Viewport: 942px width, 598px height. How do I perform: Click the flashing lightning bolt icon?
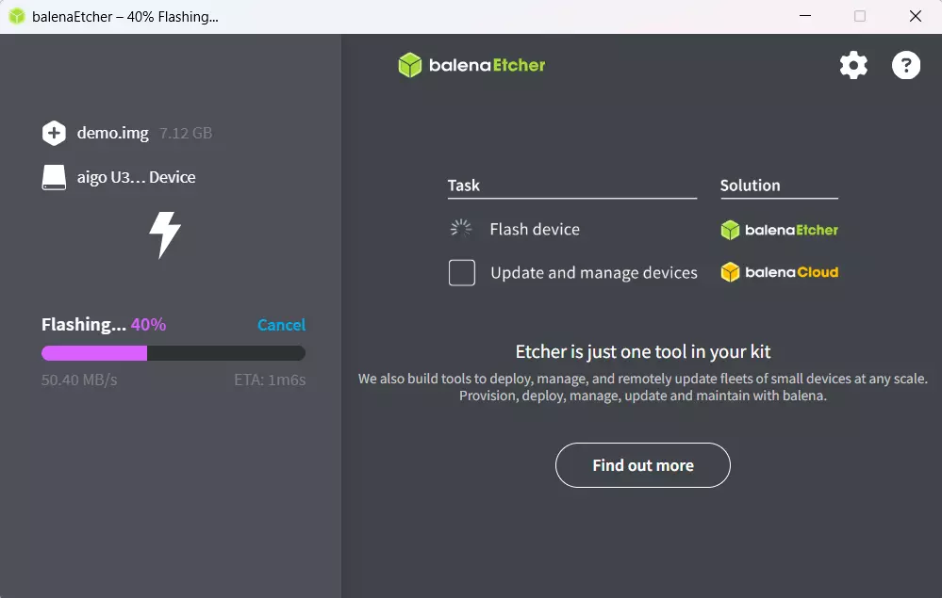coord(165,234)
